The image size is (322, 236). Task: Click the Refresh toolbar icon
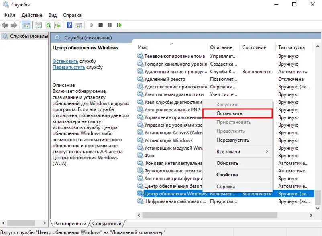tap(48, 25)
